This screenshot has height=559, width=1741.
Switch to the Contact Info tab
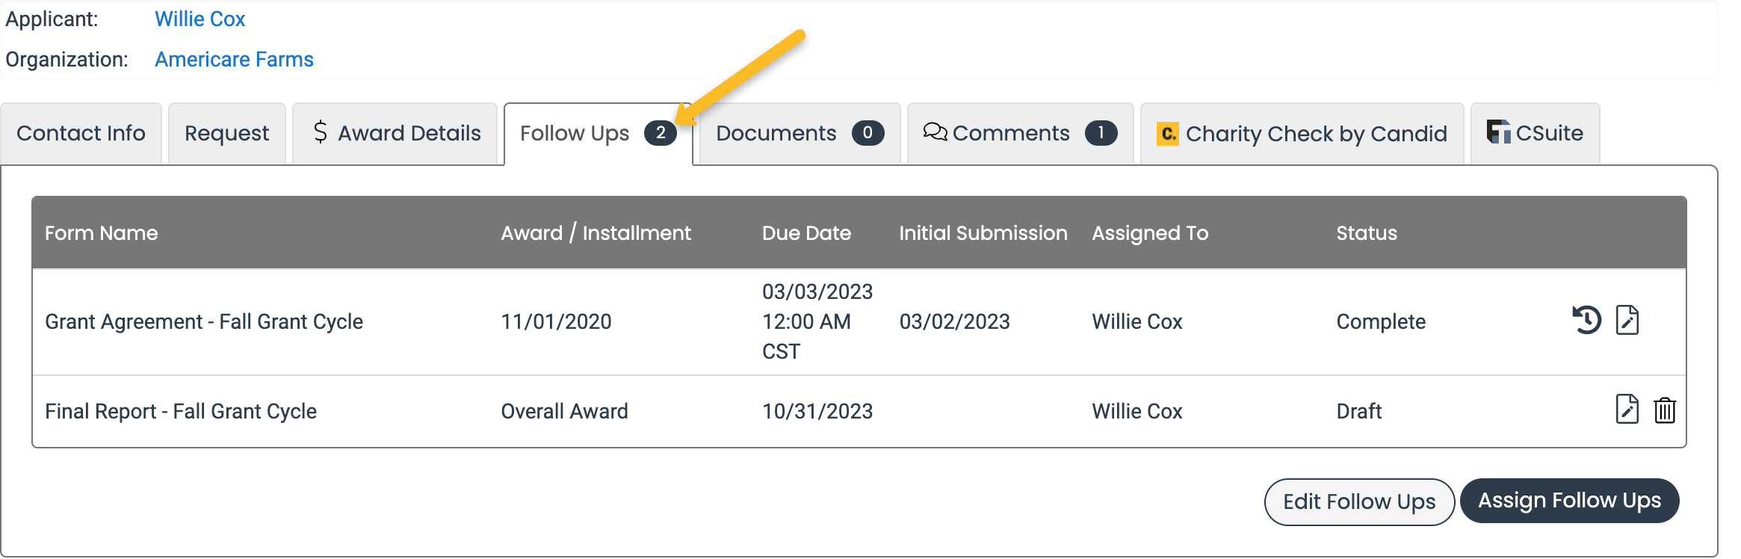[x=81, y=133]
